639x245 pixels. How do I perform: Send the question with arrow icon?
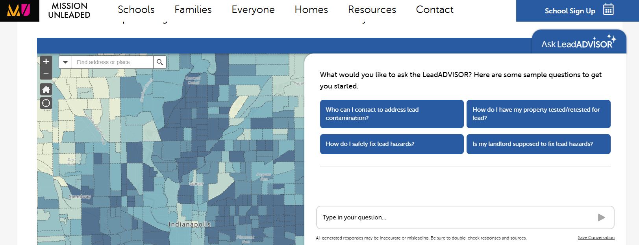pyautogui.click(x=601, y=217)
